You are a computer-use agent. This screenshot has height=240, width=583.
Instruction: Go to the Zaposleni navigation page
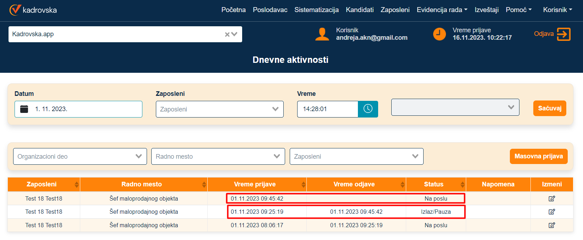395,10
